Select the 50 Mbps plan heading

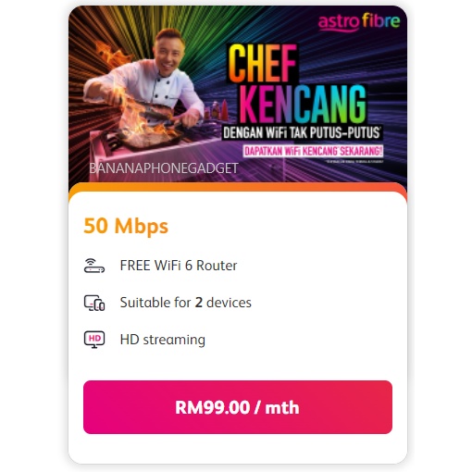coord(126,226)
